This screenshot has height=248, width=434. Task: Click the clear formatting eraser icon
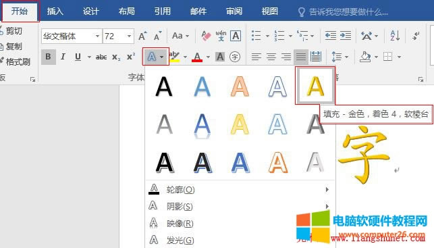click(206, 36)
